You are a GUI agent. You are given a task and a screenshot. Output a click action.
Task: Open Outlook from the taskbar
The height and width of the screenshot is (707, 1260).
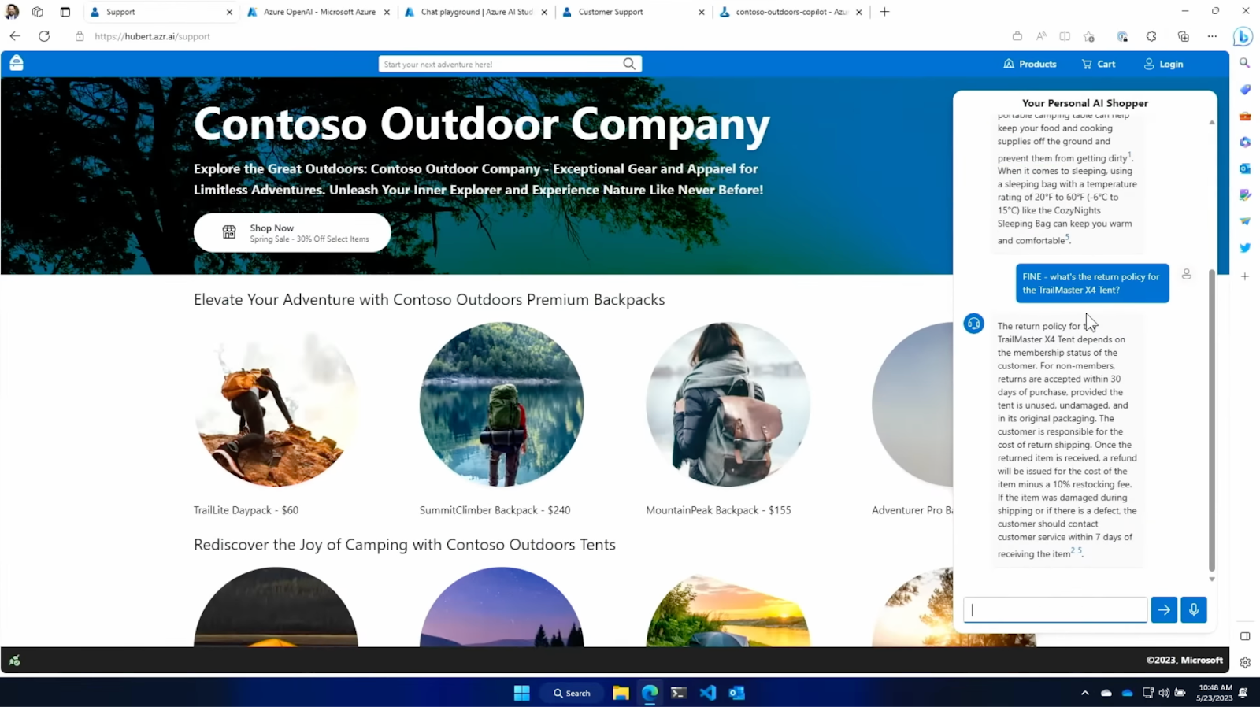point(736,693)
